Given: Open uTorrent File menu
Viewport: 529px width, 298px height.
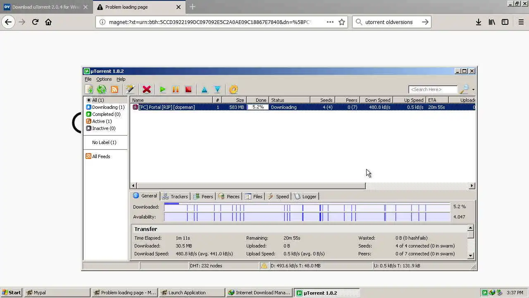Looking at the screenshot, I should (x=88, y=79).
